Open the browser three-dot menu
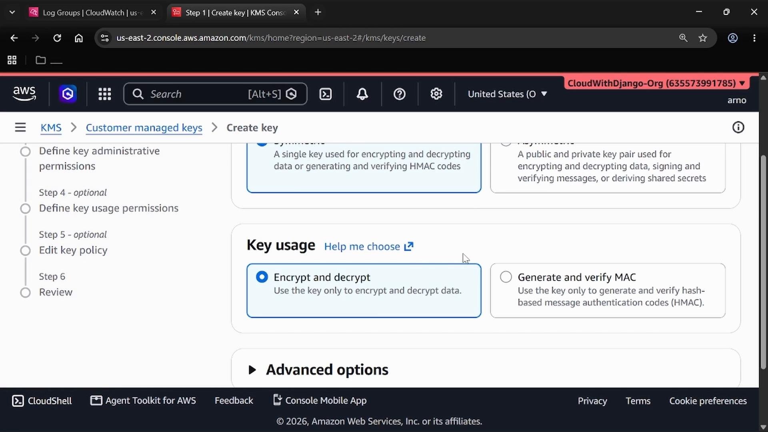The image size is (768, 432). (754, 38)
